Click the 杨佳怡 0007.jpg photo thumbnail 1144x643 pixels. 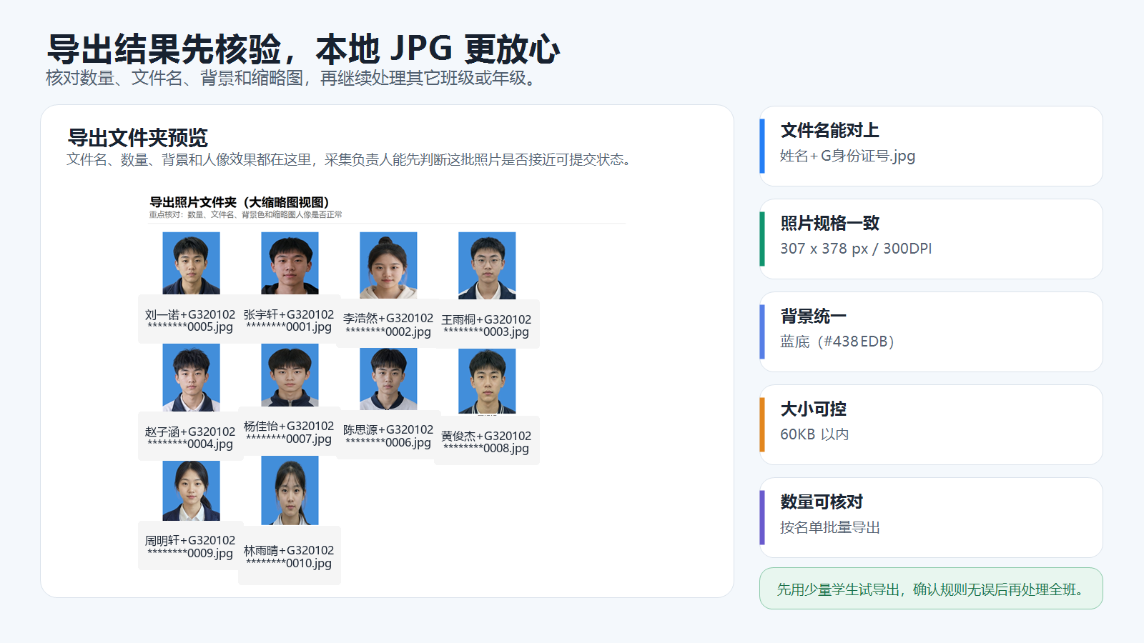coord(290,375)
